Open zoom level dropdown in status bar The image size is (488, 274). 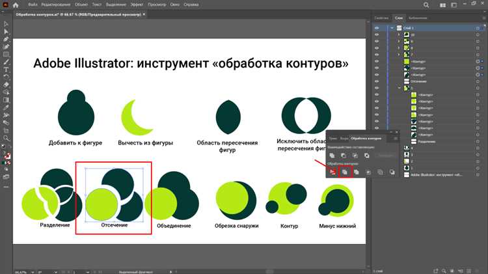[x=33, y=272]
